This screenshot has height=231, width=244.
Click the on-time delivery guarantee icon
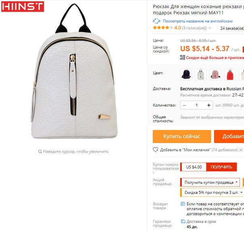[183, 221]
